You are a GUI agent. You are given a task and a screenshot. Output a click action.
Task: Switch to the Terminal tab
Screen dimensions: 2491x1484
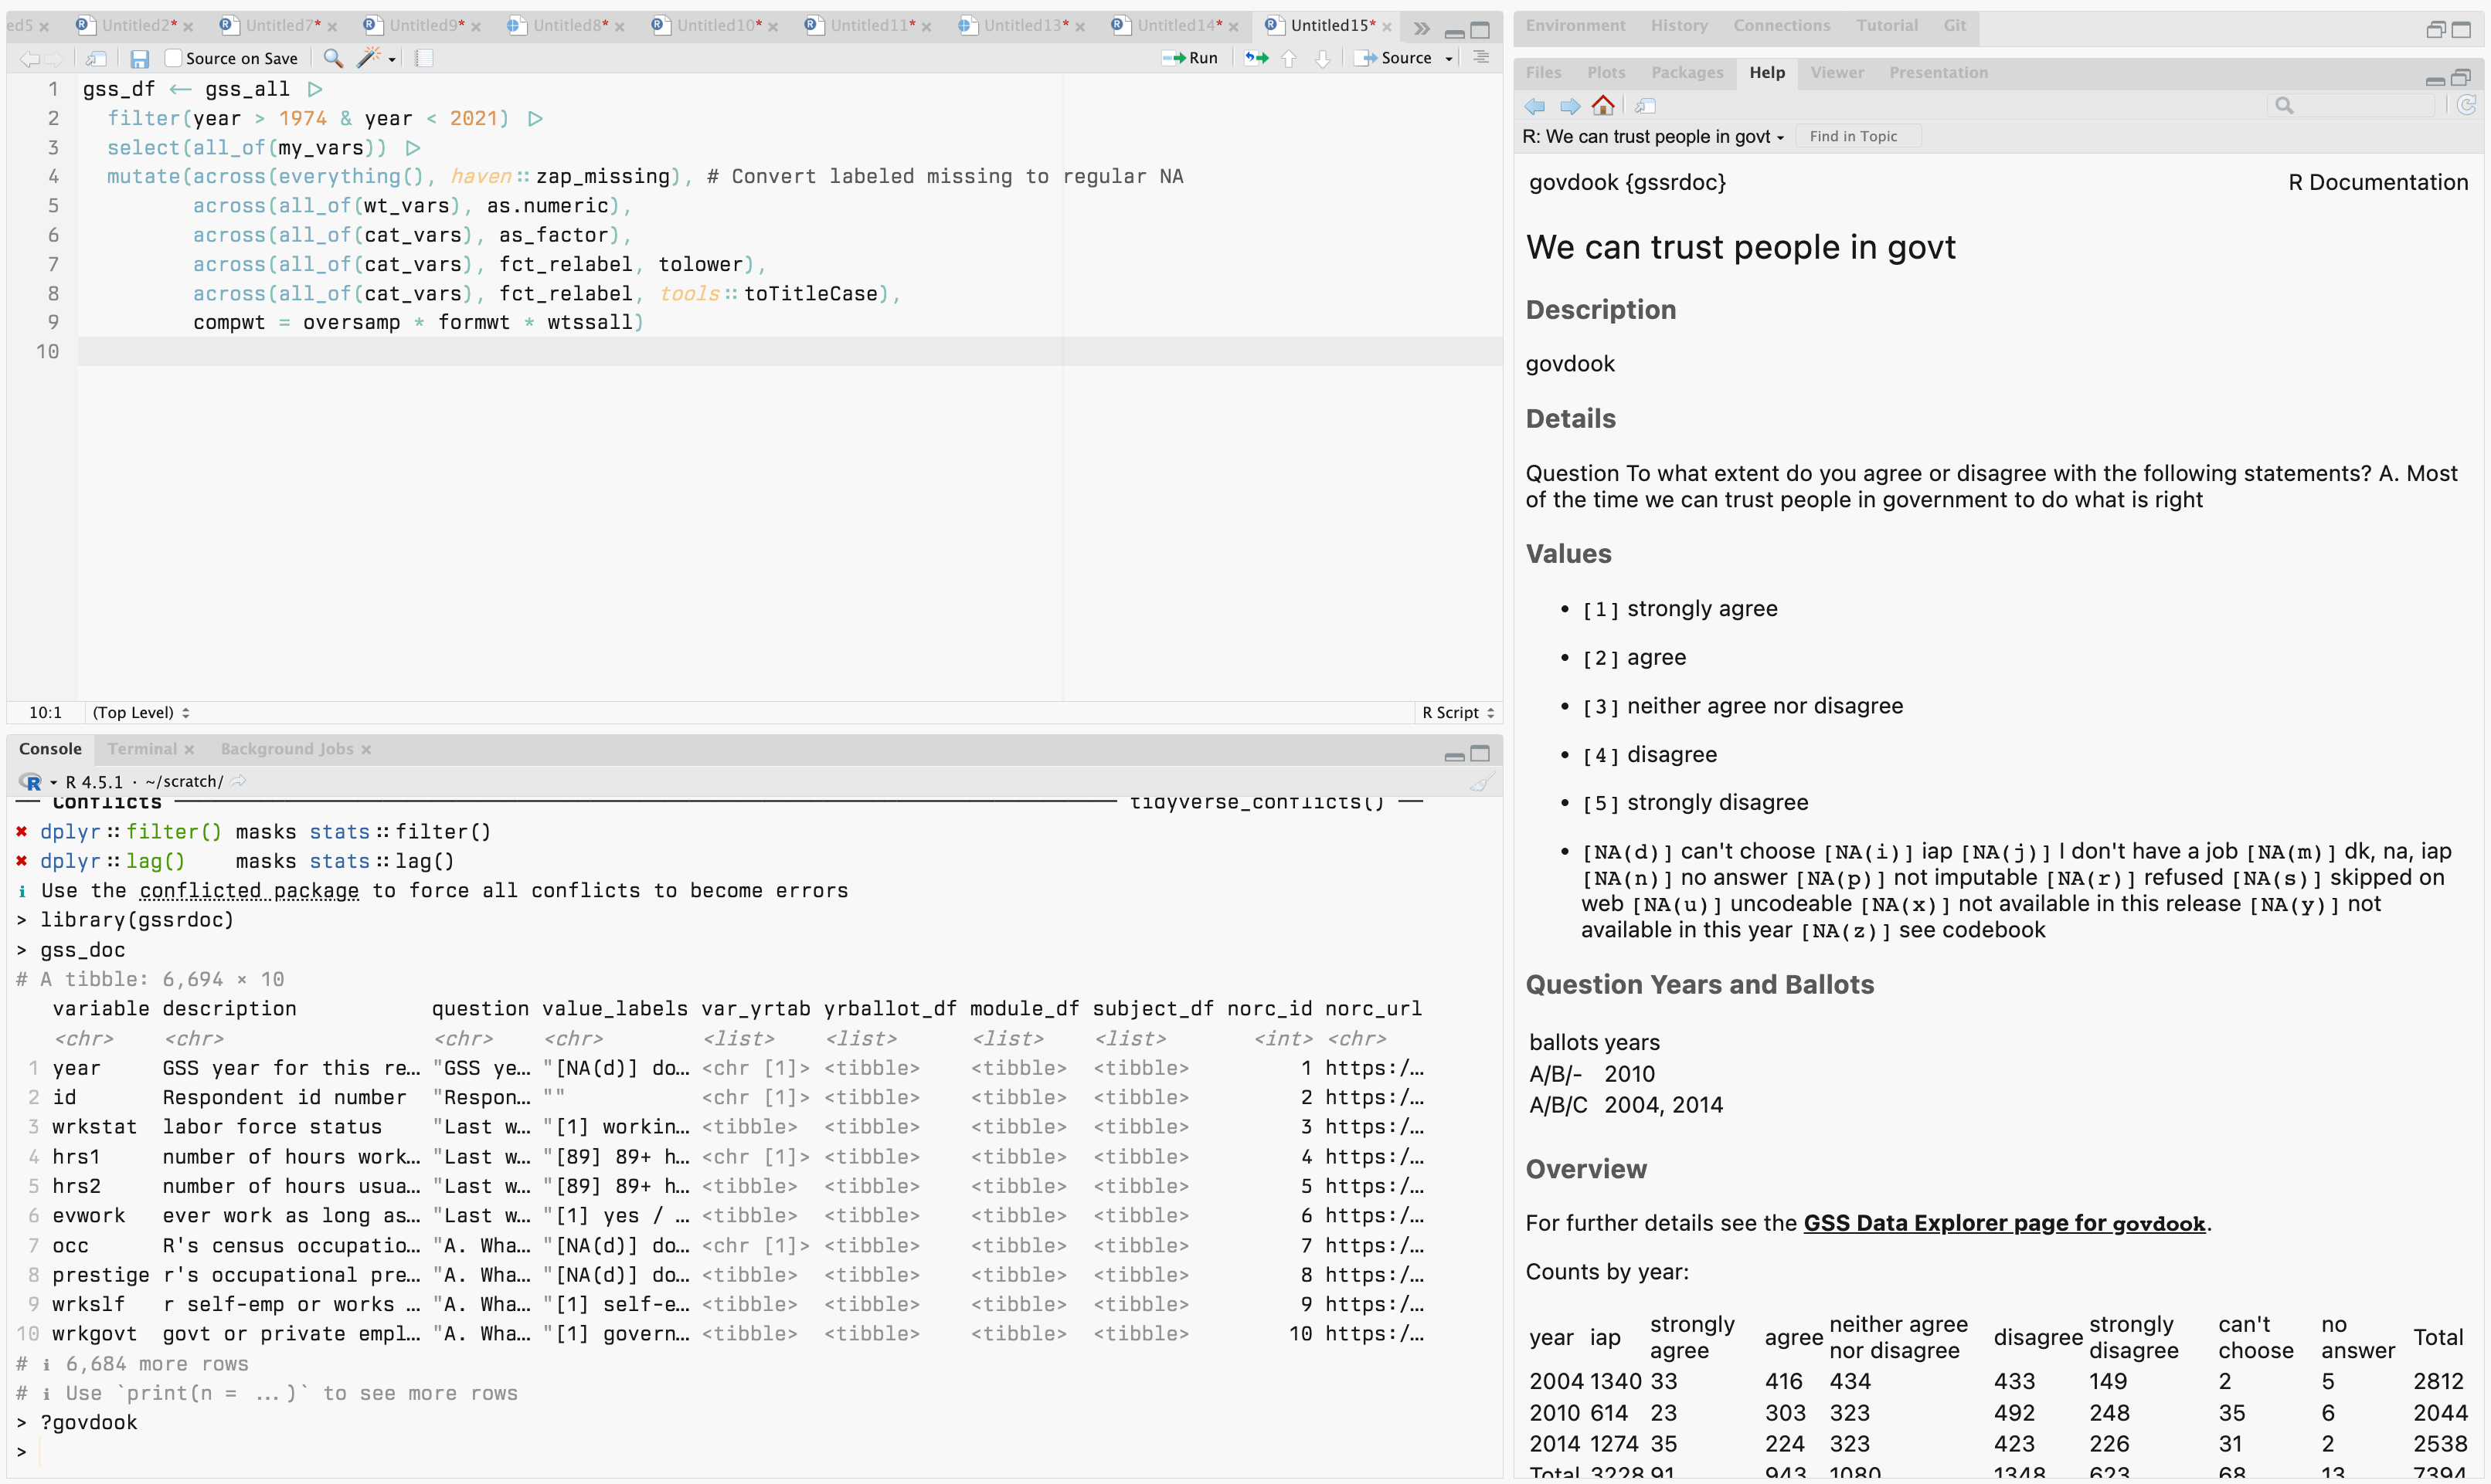141,749
